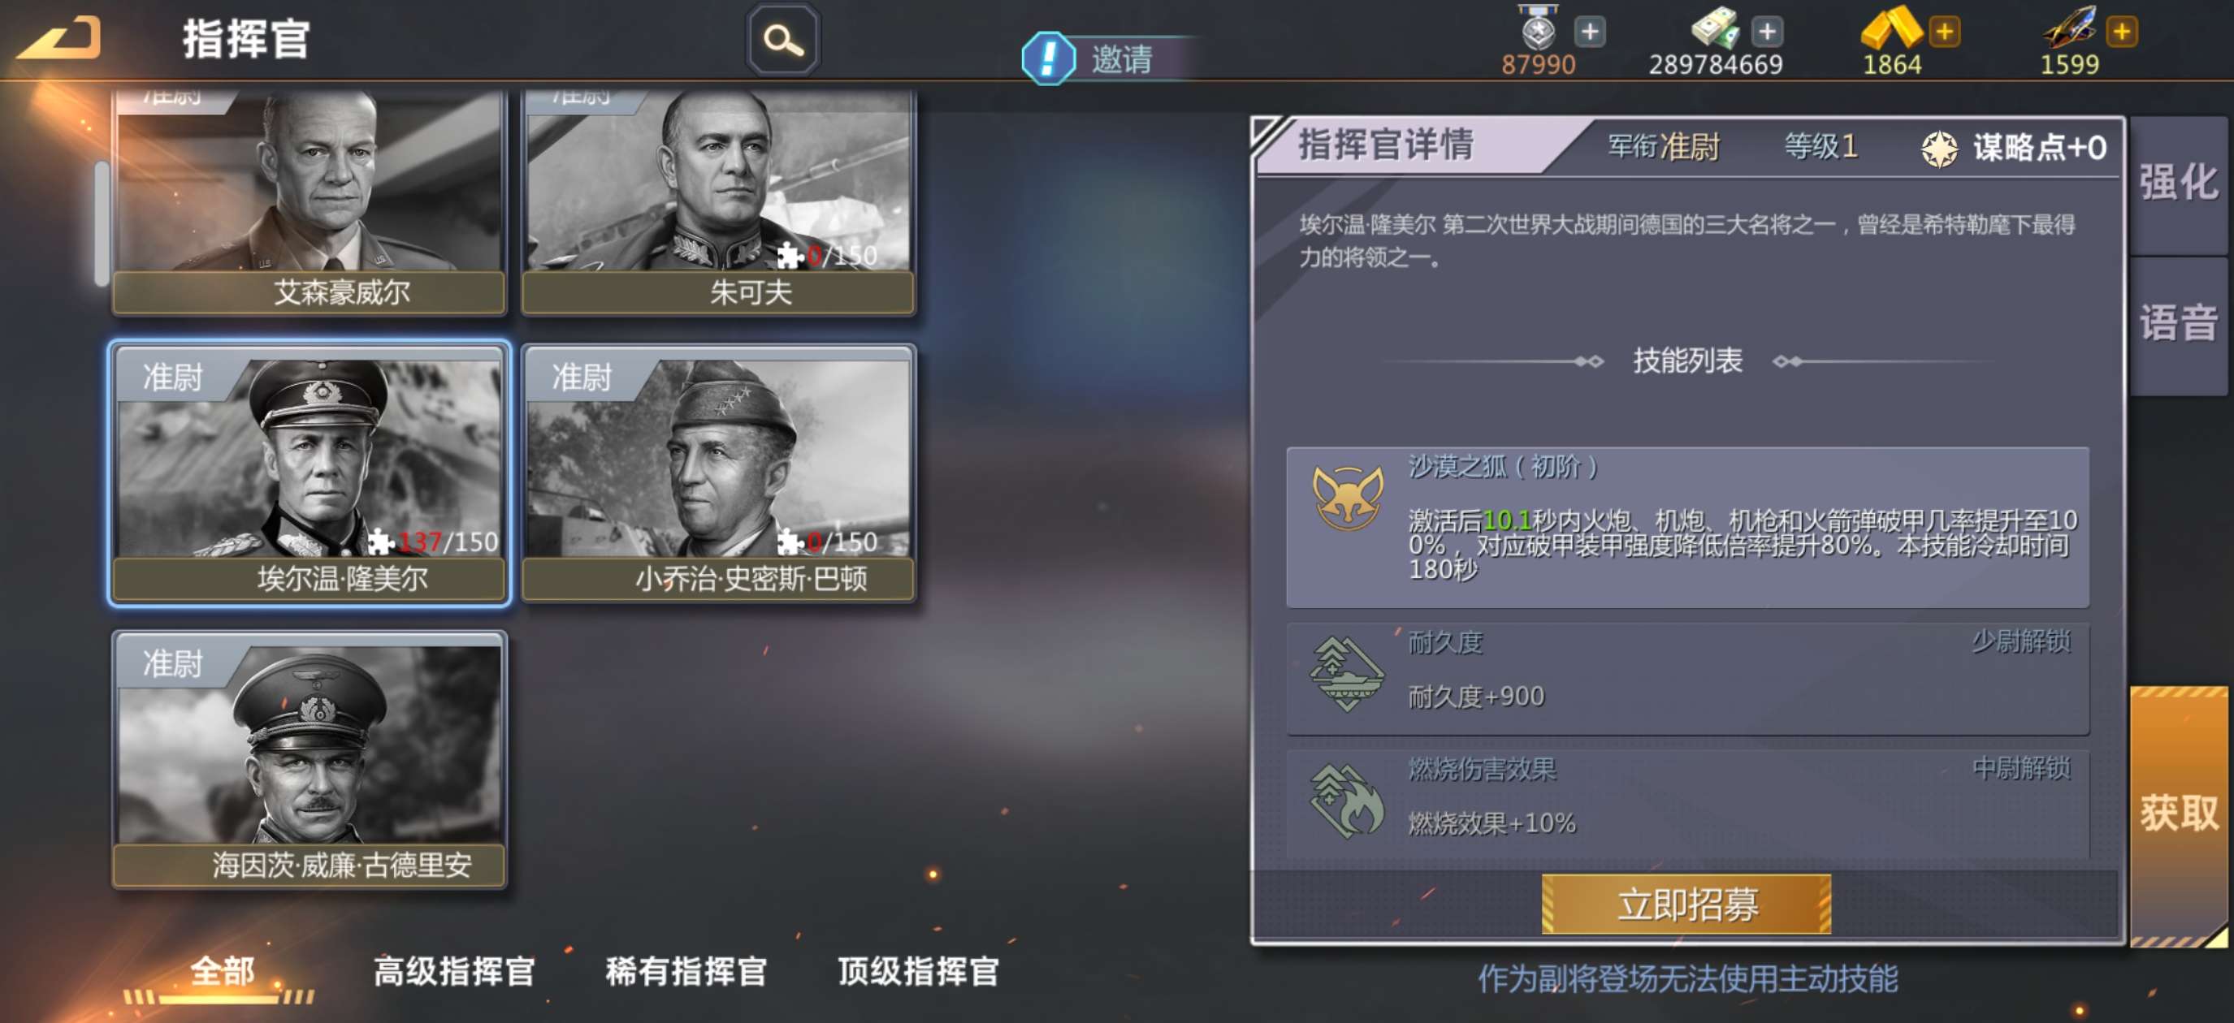
Task: Click the 立即招募 recruit button
Action: click(1686, 904)
